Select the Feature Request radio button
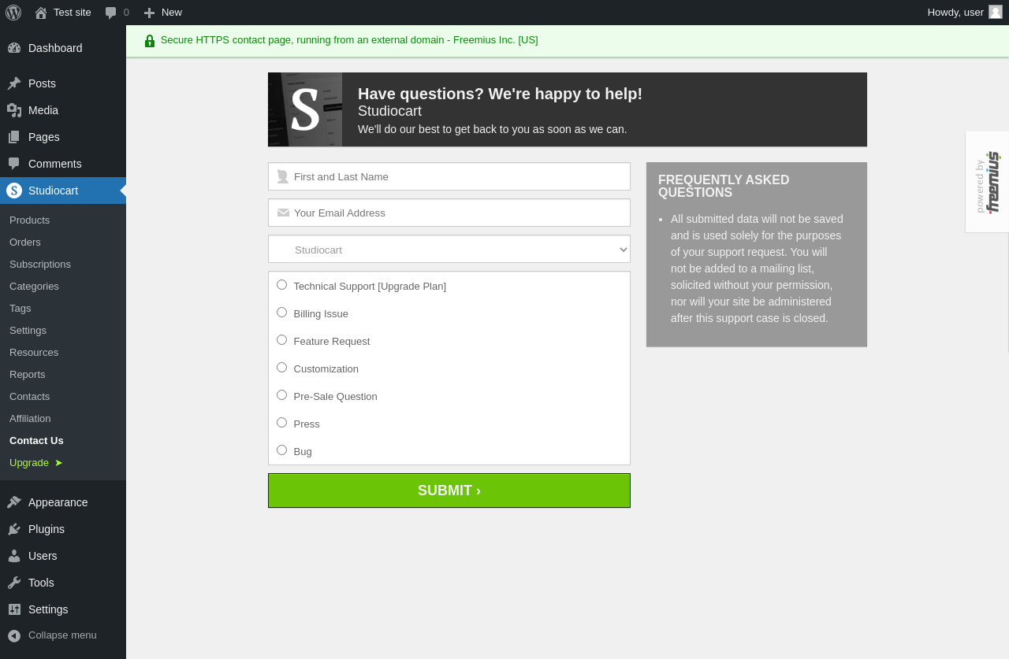This screenshot has height=659, width=1009. [282, 340]
